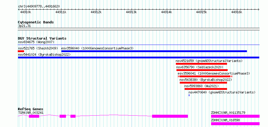Select the esv3596041 red variant bar

205,76
